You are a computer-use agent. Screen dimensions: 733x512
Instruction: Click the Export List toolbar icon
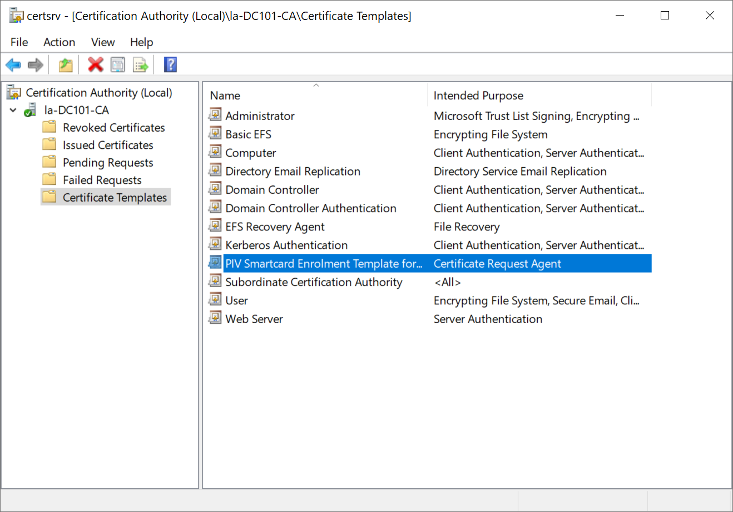coord(141,65)
